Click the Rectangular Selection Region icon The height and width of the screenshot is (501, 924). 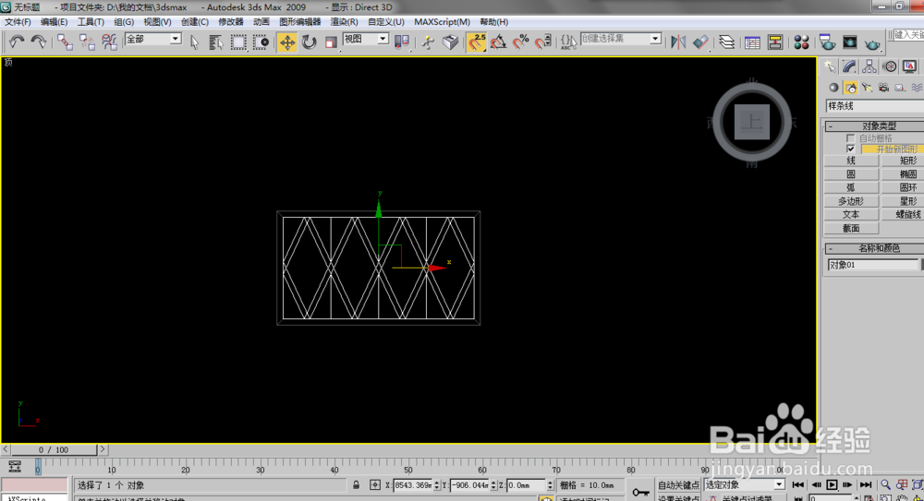click(238, 42)
